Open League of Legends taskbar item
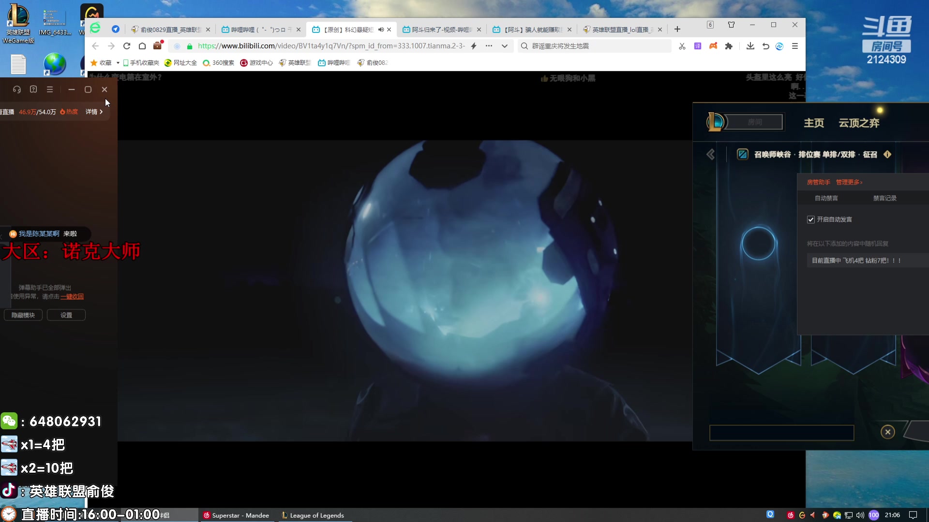929x522 pixels. 313,515
